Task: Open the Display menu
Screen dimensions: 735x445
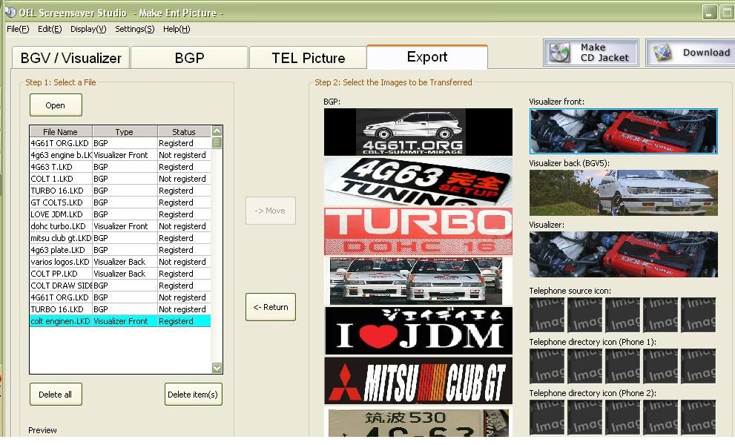Action: pyautogui.click(x=88, y=29)
